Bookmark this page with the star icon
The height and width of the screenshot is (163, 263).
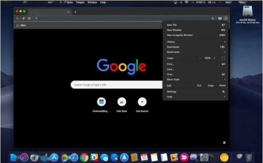pyautogui.click(x=213, y=18)
